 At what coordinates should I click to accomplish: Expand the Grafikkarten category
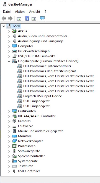tap(9, 111)
